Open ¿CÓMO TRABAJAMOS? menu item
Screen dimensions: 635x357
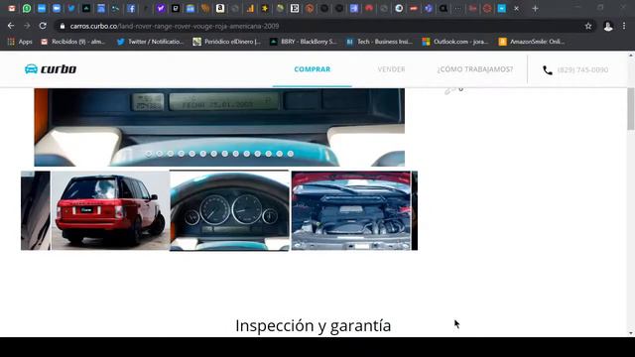point(475,69)
